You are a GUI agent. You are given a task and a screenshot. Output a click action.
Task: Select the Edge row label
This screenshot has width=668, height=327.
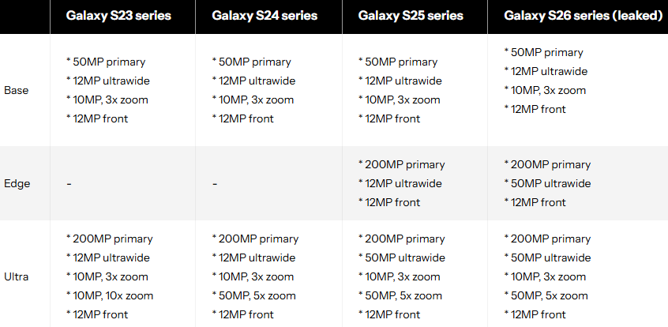point(16,183)
